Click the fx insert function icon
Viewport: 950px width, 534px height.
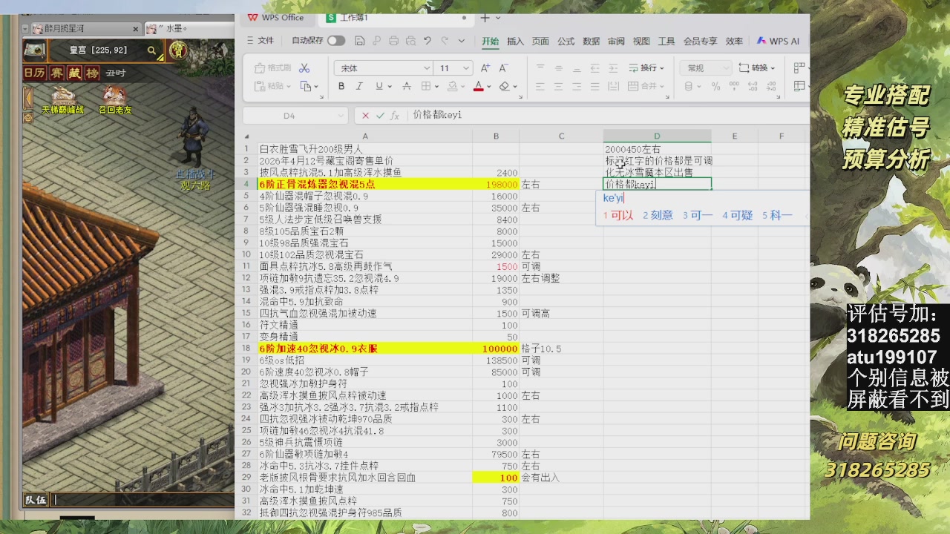pos(395,116)
